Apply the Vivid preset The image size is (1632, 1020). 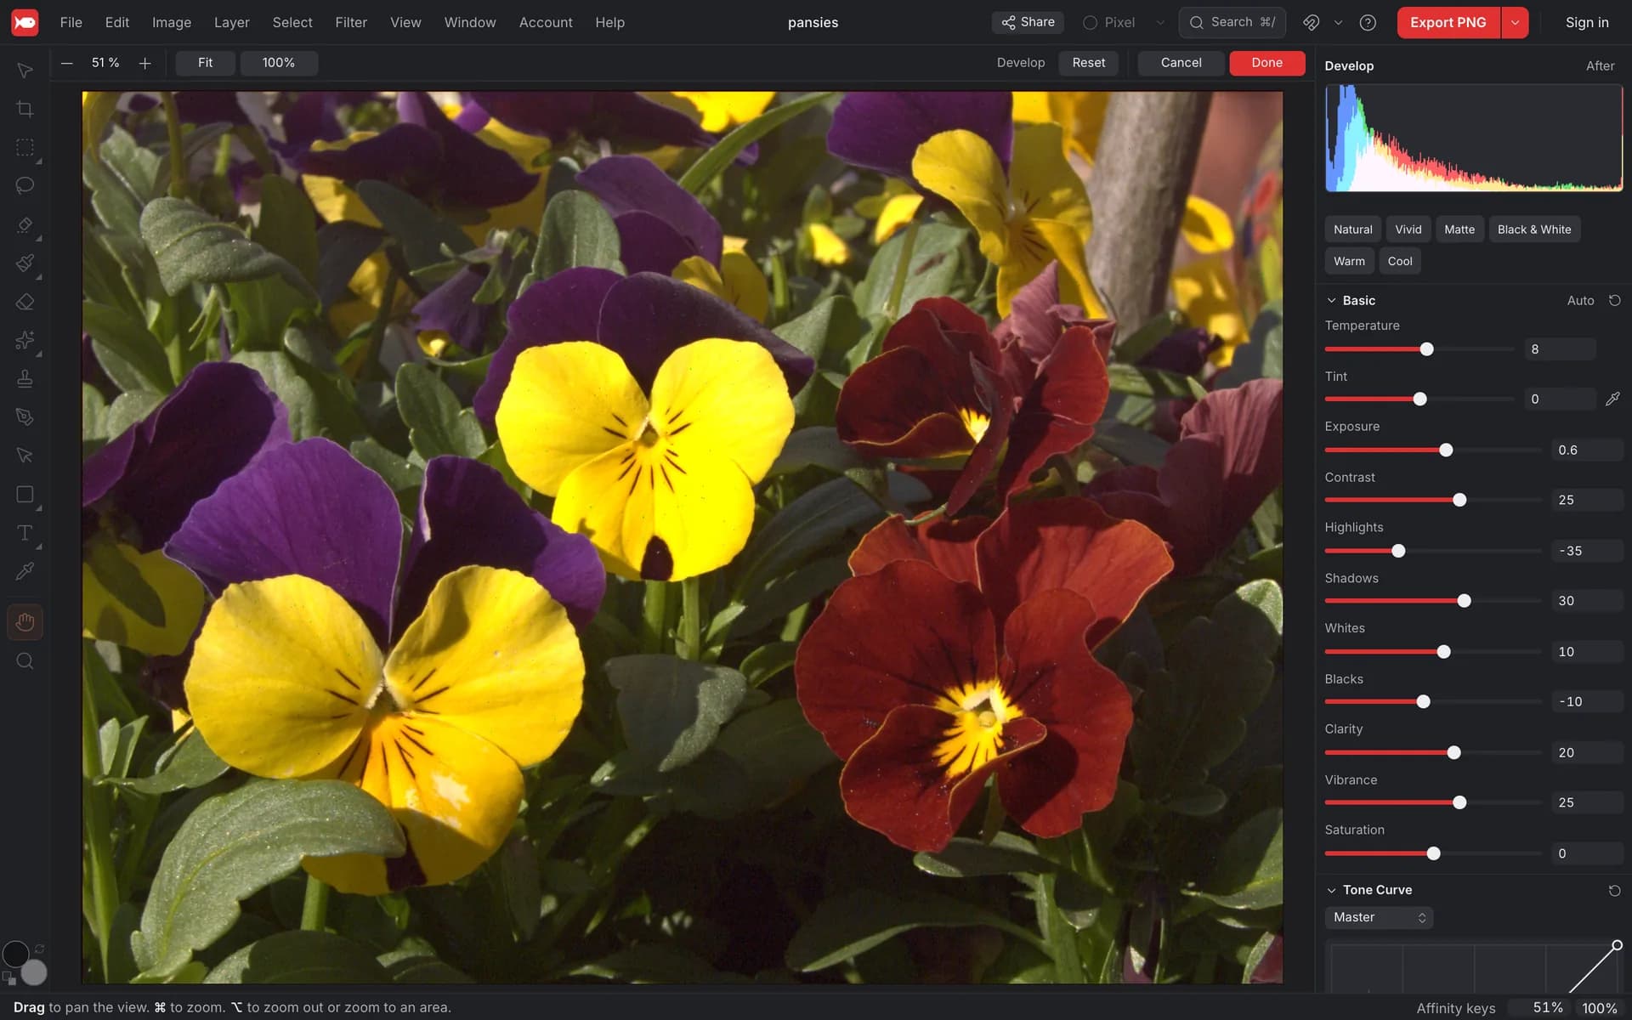point(1408,229)
